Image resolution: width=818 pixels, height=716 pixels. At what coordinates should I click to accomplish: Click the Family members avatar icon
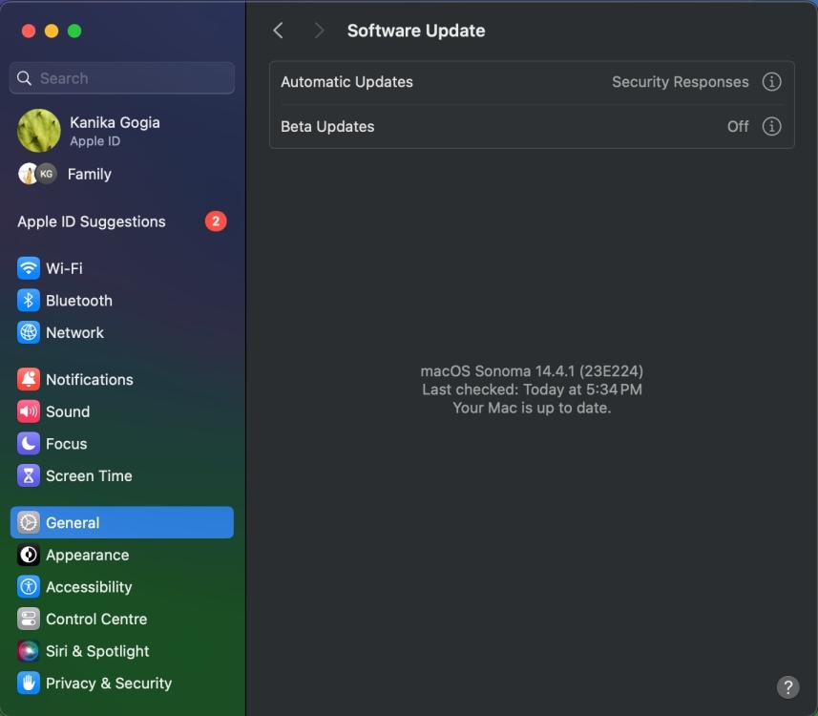37,174
